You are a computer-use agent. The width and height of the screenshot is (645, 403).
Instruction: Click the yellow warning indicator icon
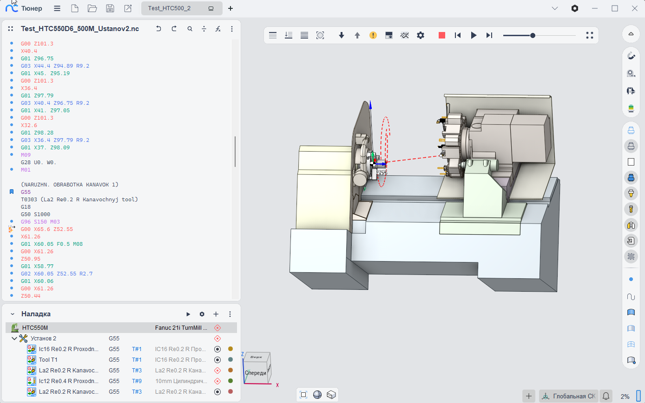coord(373,35)
